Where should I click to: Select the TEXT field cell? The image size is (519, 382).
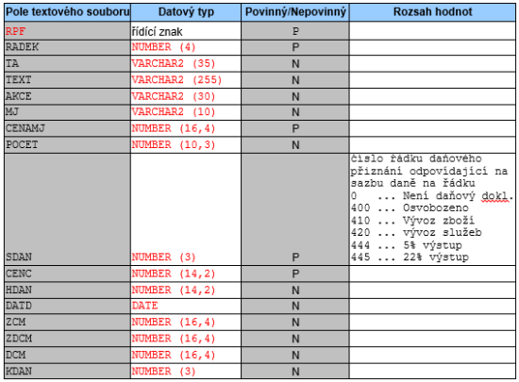(68, 80)
